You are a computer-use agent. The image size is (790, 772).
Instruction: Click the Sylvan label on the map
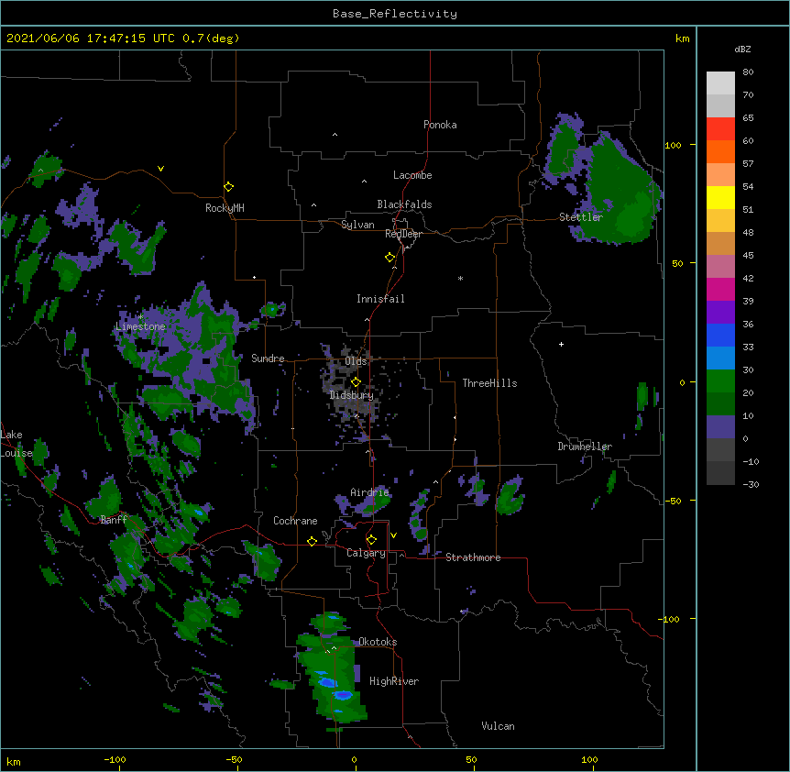click(x=357, y=225)
